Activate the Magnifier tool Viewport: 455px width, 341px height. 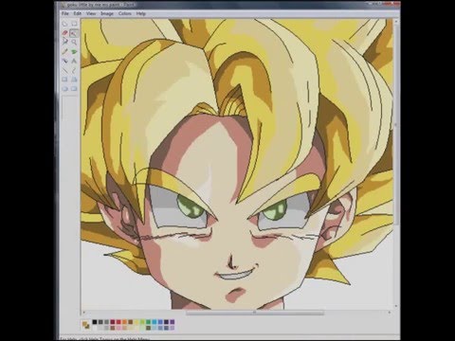click(x=74, y=42)
